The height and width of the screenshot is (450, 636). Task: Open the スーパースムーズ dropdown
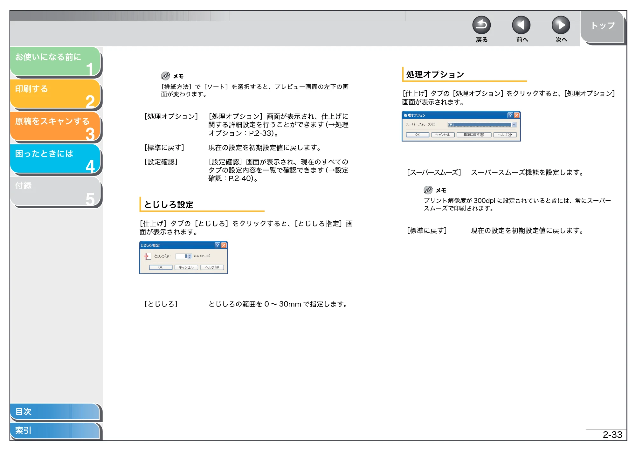482,125
